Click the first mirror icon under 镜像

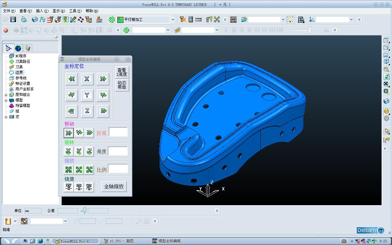69,187
